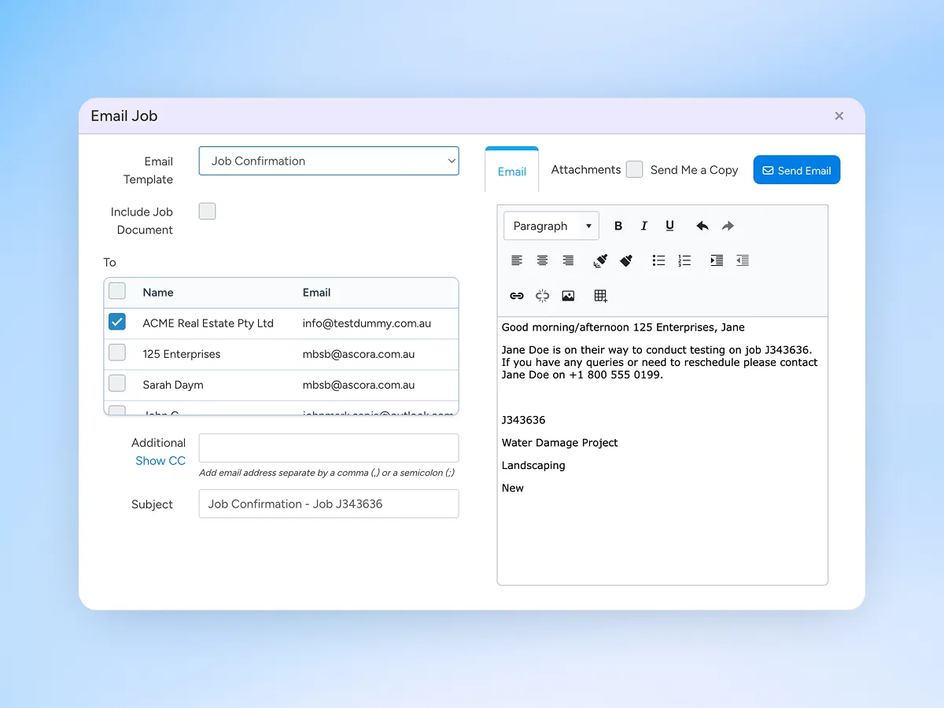Open the Email Template dropdown
Image resolution: width=944 pixels, height=708 pixels.
click(329, 160)
